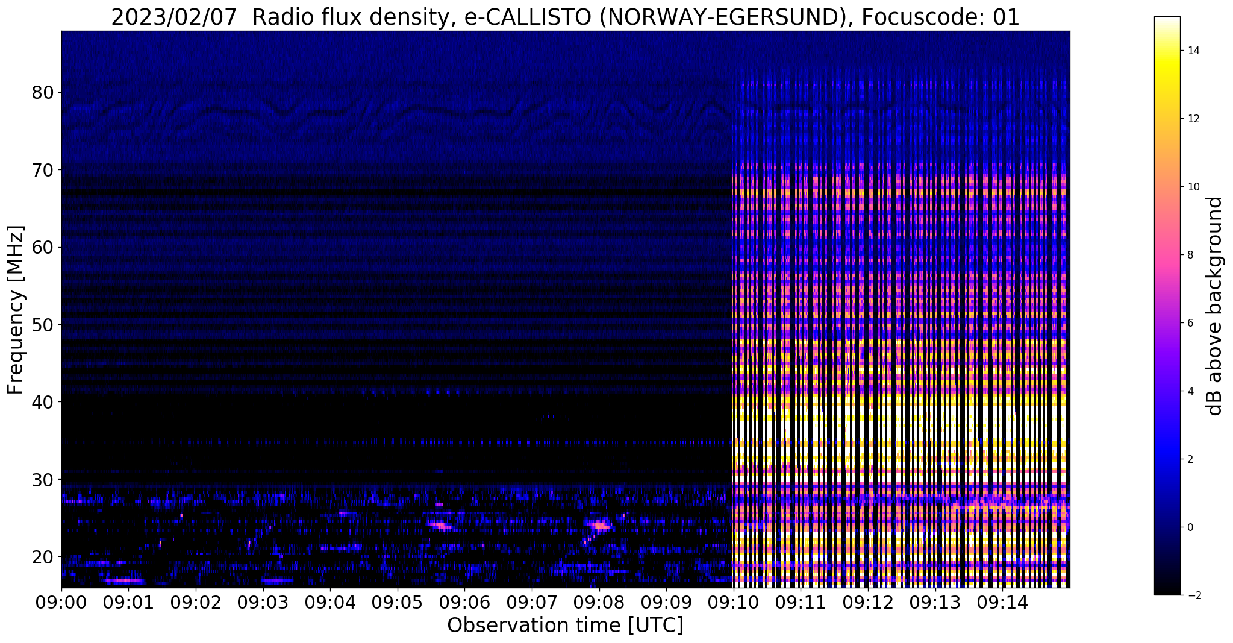Click the Frequency [MHz] axis label
Viewport: 1233px width, 643px height.
(x=16, y=309)
